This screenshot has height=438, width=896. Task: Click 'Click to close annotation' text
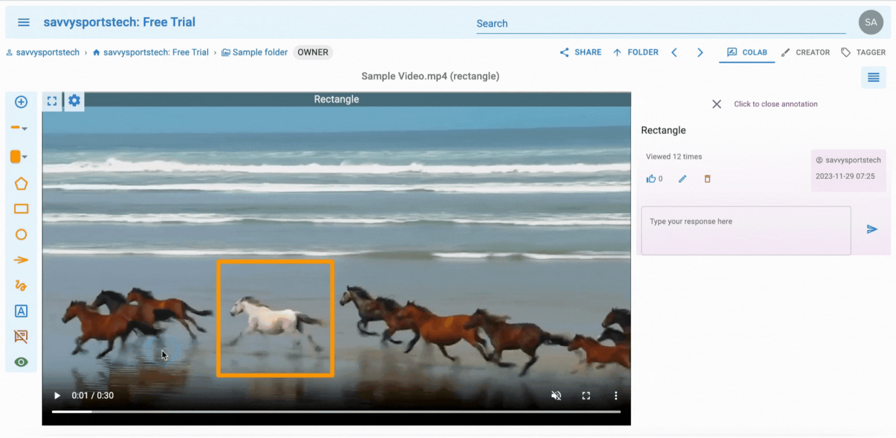click(x=776, y=104)
